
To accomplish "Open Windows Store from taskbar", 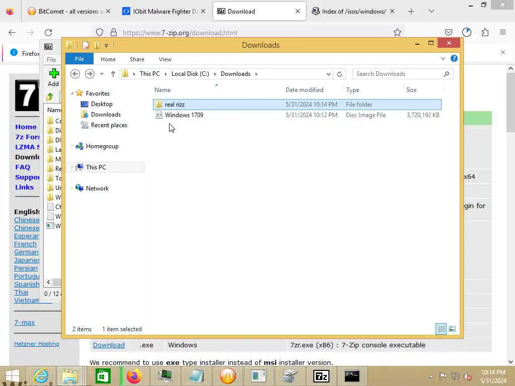I will point(103,376).
